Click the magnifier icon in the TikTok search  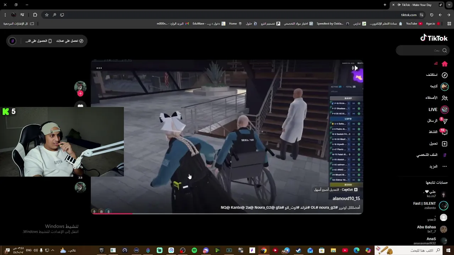click(444, 50)
